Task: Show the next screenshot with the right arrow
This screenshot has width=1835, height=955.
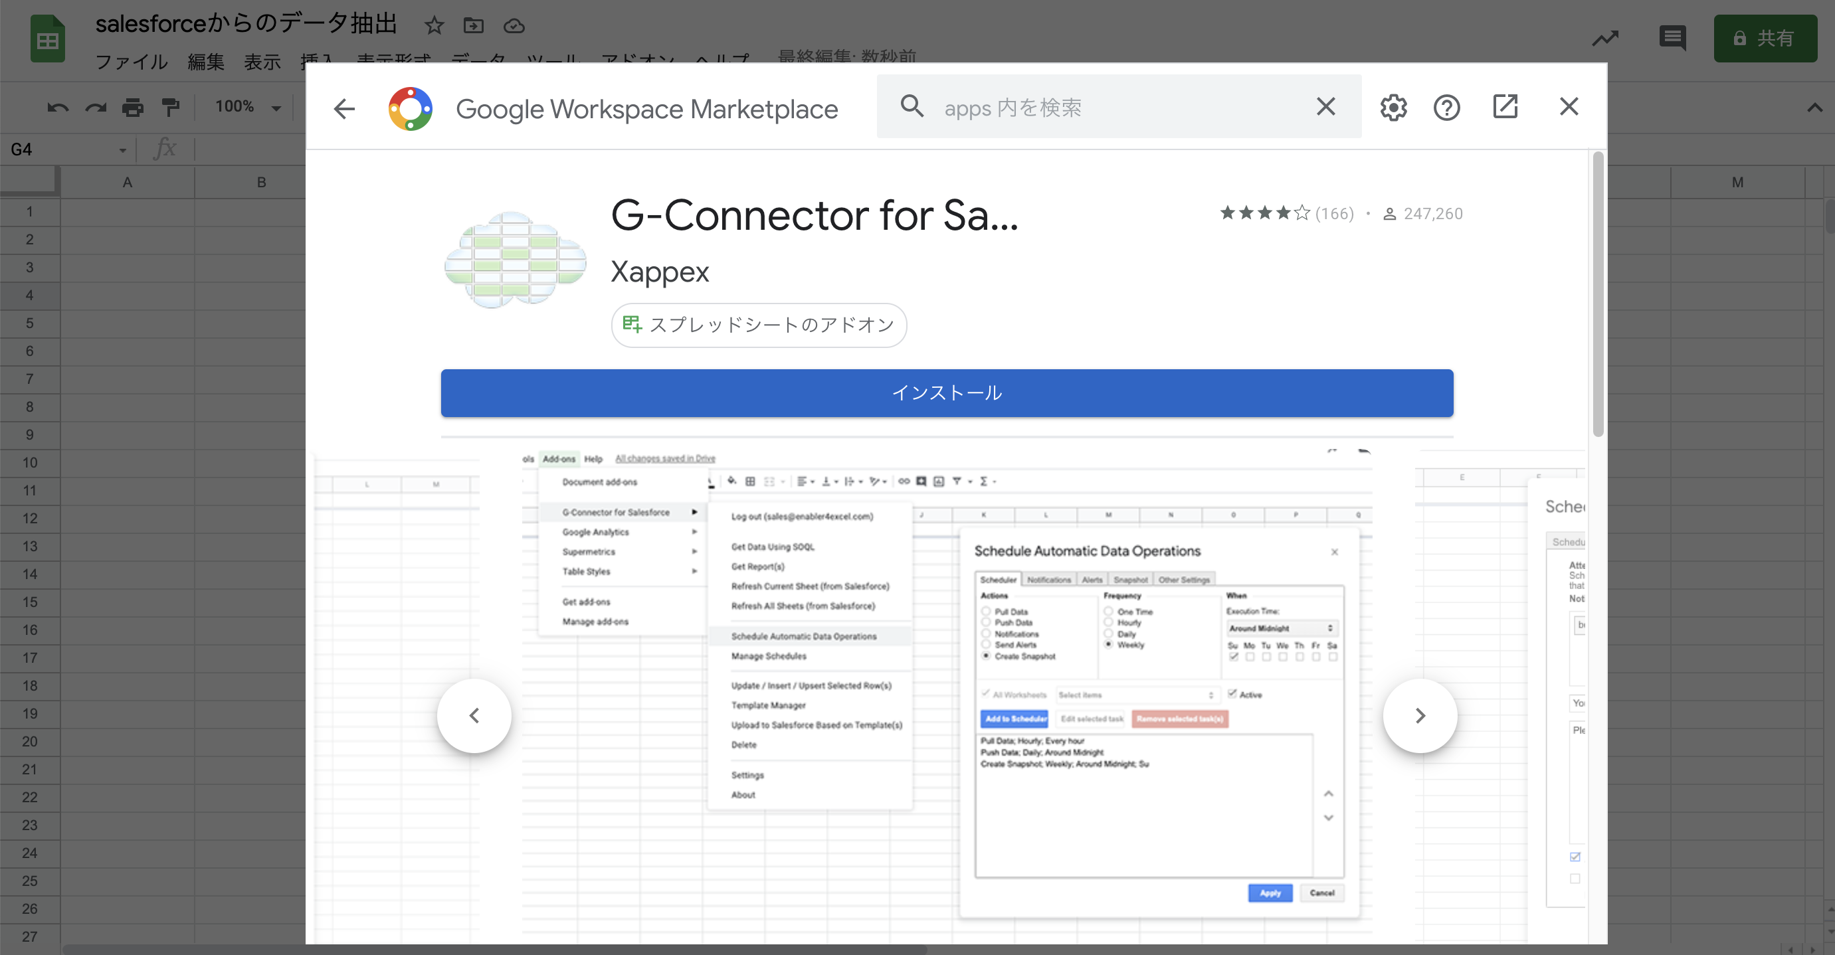Action: click(1419, 715)
